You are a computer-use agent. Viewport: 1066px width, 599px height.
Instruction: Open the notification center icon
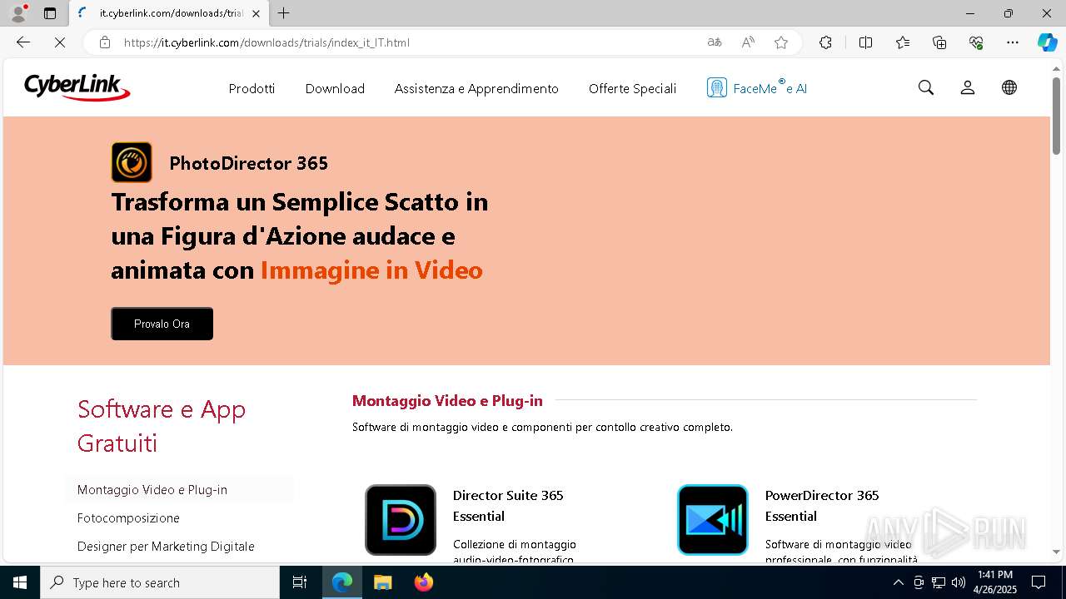pos(1039,582)
